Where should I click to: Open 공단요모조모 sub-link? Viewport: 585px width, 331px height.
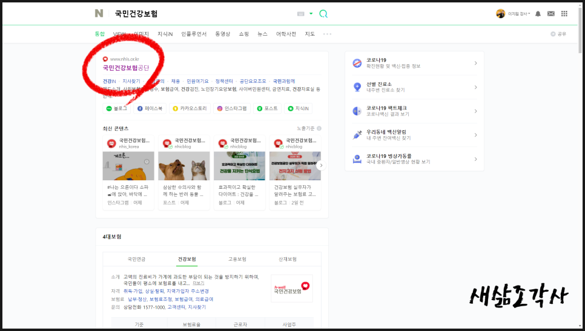click(253, 81)
